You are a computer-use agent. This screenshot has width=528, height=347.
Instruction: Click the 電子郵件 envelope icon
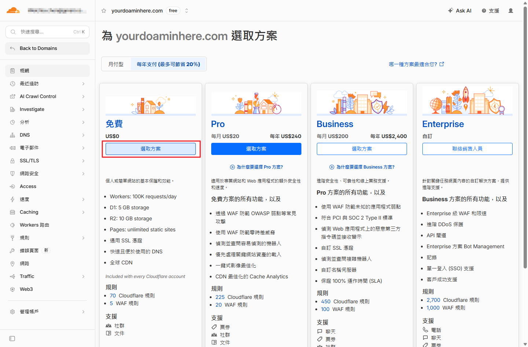12,148
